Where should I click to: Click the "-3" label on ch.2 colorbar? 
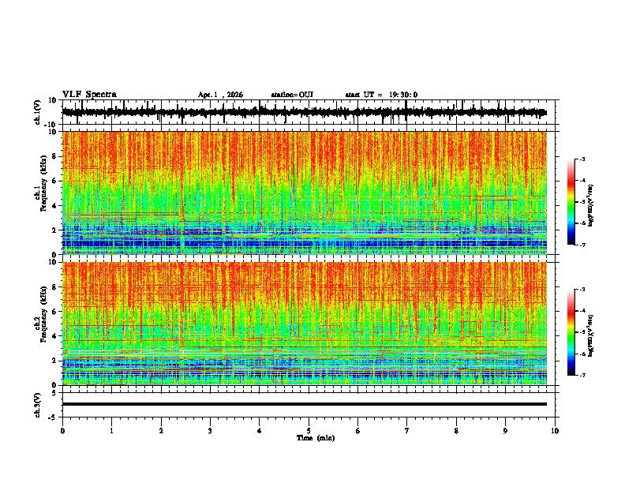point(582,290)
